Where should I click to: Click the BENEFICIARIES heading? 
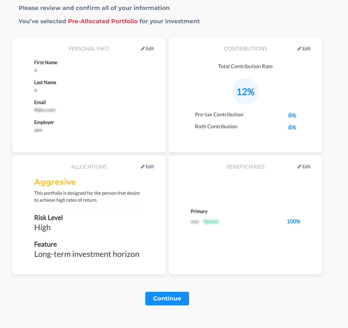(245, 166)
